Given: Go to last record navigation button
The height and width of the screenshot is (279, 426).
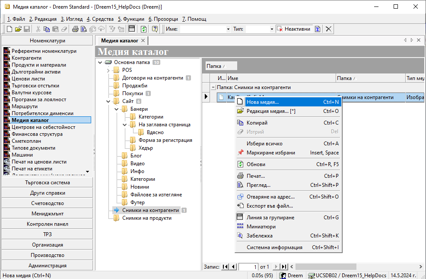Looking at the screenshot, I should 284,267.
